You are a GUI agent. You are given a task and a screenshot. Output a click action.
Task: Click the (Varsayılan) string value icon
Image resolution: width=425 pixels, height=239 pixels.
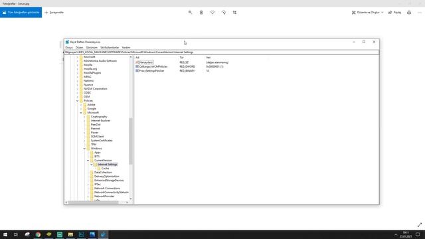[137, 62]
